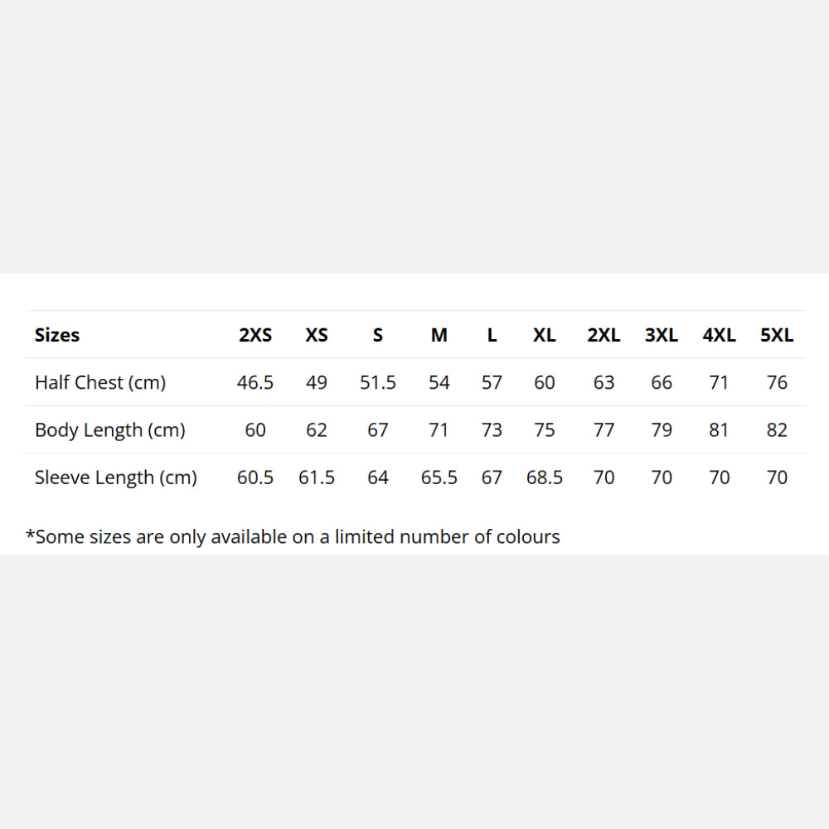Viewport: 829px width, 829px height.
Task: Click the body length value 82
Action: tap(777, 430)
